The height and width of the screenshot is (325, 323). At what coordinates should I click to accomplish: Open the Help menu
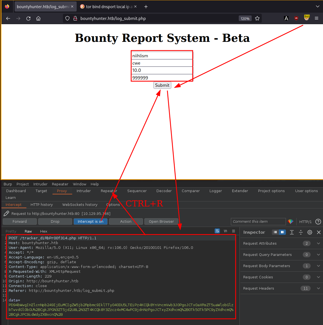pyautogui.click(x=95, y=184)
